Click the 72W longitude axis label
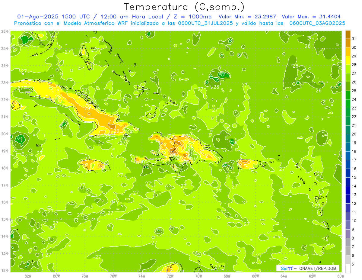362x280 pixels. 170,276
